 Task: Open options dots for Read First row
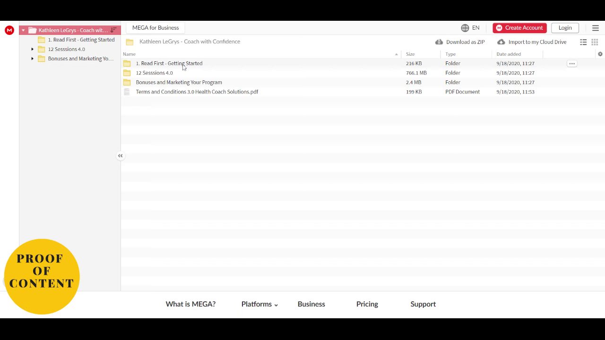(x=572, y=63)
